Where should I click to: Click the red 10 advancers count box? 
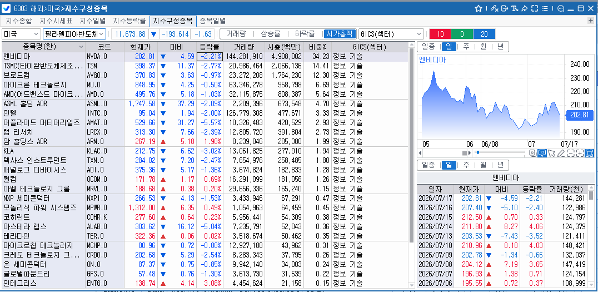coord(441,34)
